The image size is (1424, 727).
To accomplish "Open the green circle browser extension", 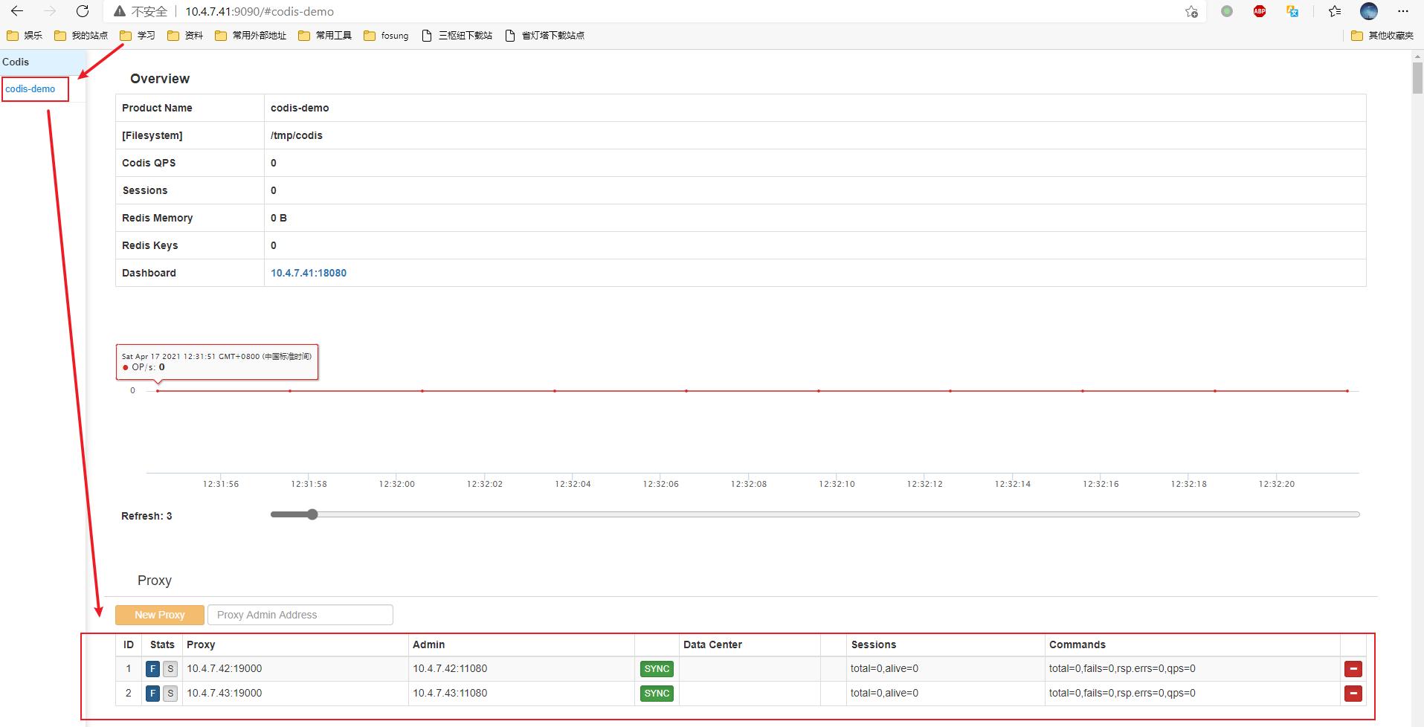I will tap(1227, 11).
